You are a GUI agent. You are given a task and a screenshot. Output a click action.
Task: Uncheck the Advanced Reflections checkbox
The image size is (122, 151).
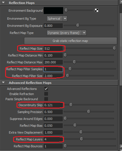tap(46, 89)
